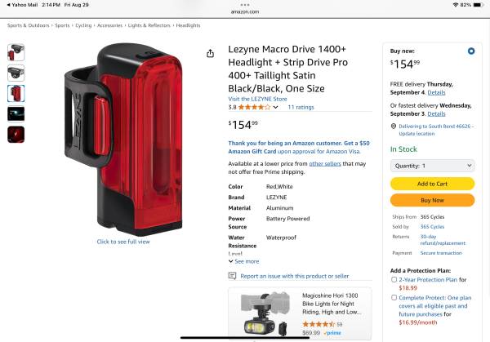Check the Complete Protect plan box

[x=394, y=298]
